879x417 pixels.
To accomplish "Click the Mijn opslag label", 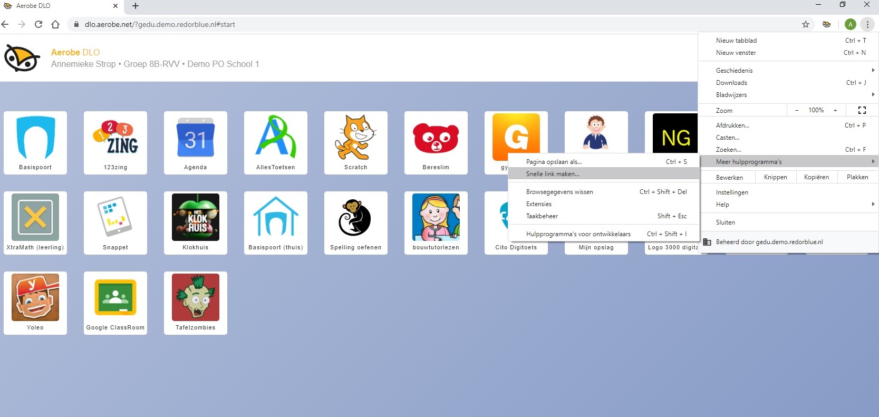I will click(x=596, y=247).
